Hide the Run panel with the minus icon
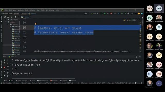This screenshot has height=92, width=165. click(x=140, y=57)
